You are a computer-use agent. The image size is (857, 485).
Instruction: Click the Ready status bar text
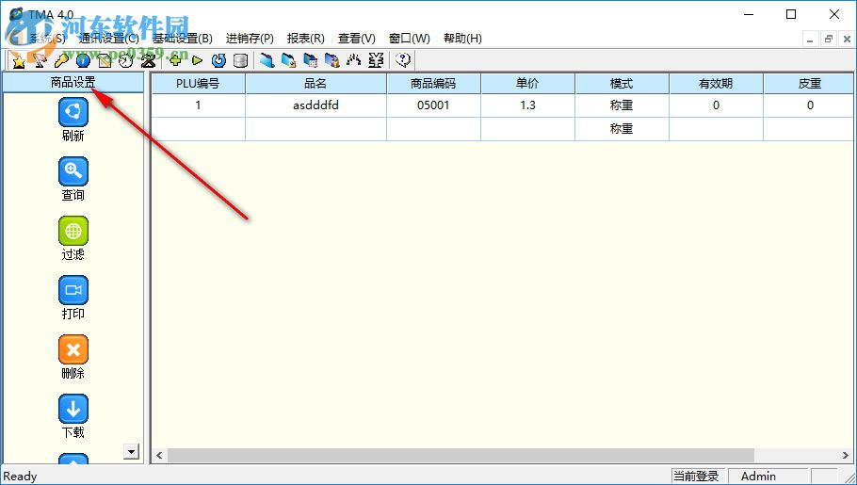pos(20,477)
